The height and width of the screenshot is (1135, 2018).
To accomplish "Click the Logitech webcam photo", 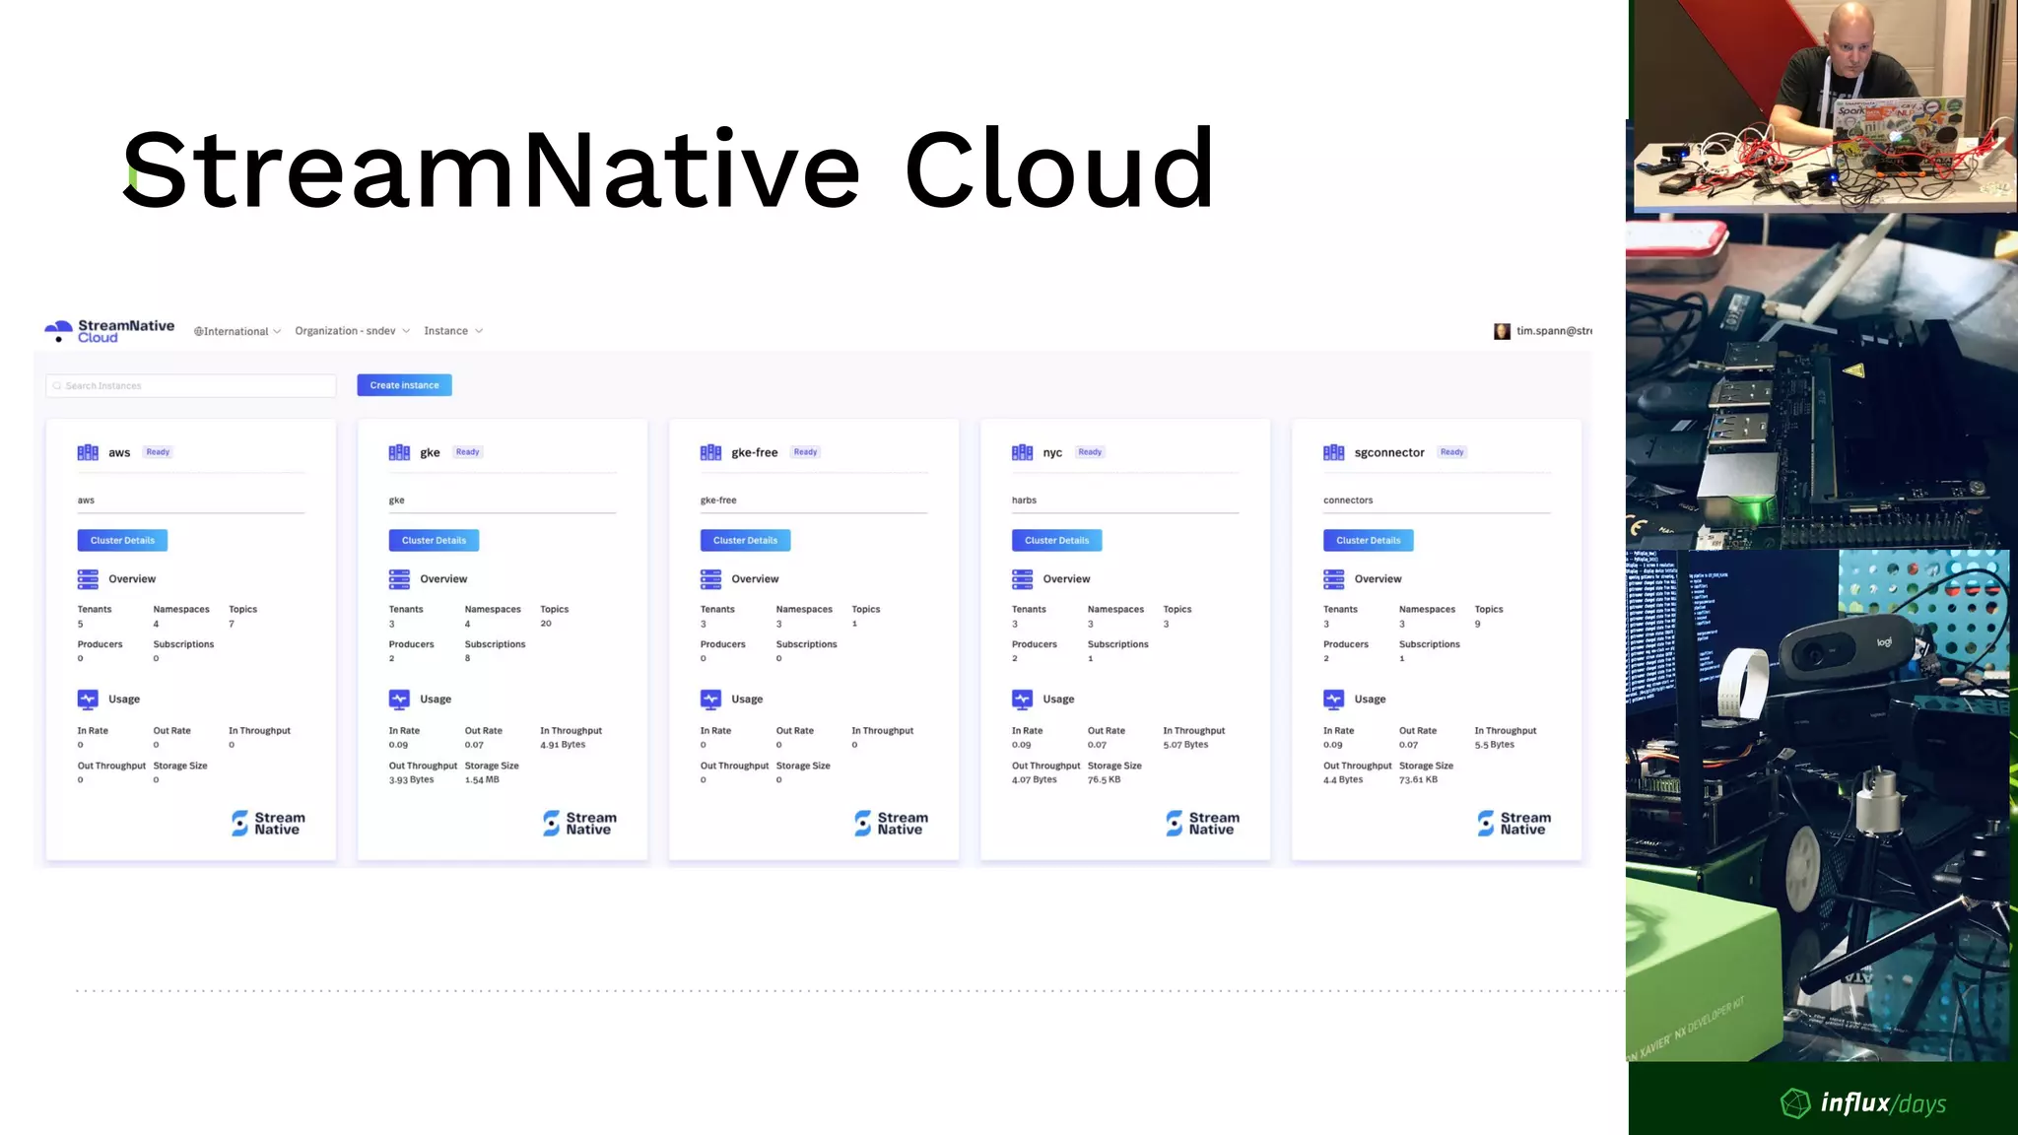I will tap(1818, 806).
